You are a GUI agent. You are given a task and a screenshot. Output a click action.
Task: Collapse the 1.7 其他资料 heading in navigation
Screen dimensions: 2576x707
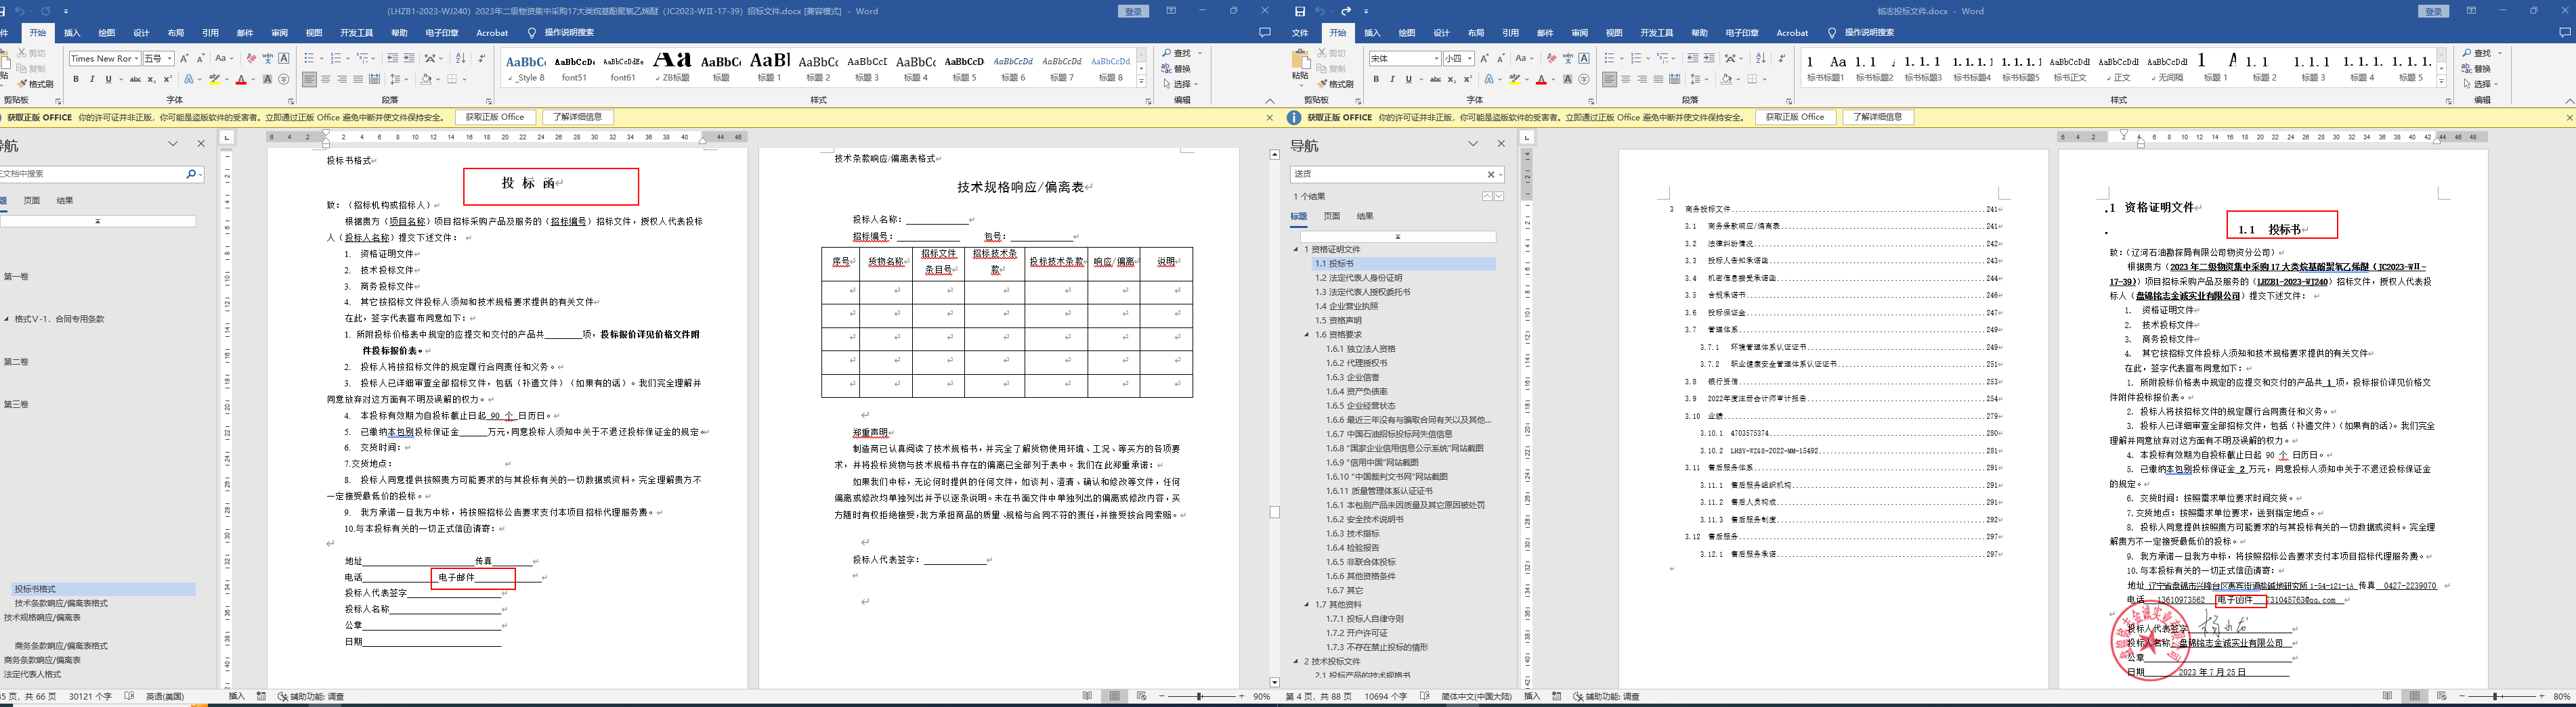click(1307, 604)
